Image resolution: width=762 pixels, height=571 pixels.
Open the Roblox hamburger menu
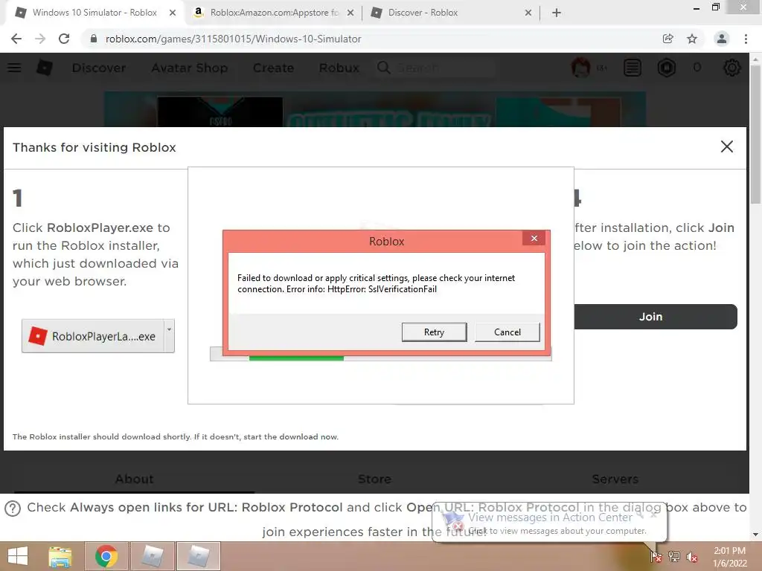point(14,68)
